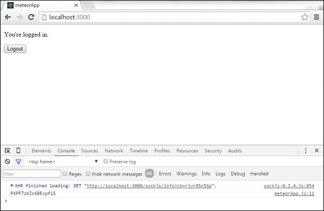Click the browser back arrow
The width and height of the screenshot is (324, 211).
pos(8,17)
